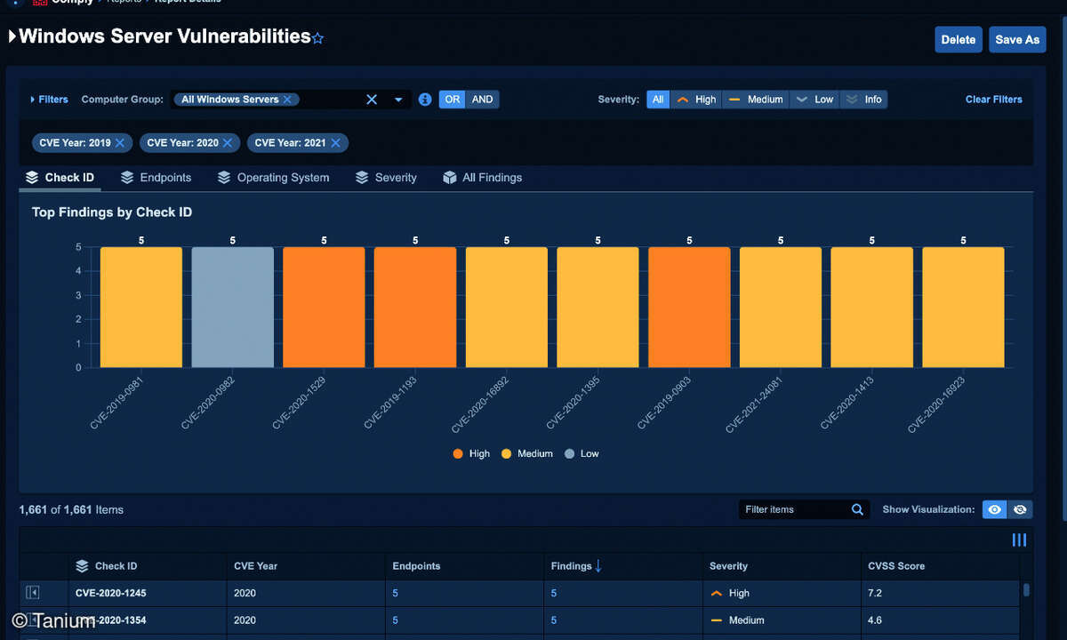The image size is (1067, 640).
Task: Sort by the CVE Year column header
Action: click(255, 566)
